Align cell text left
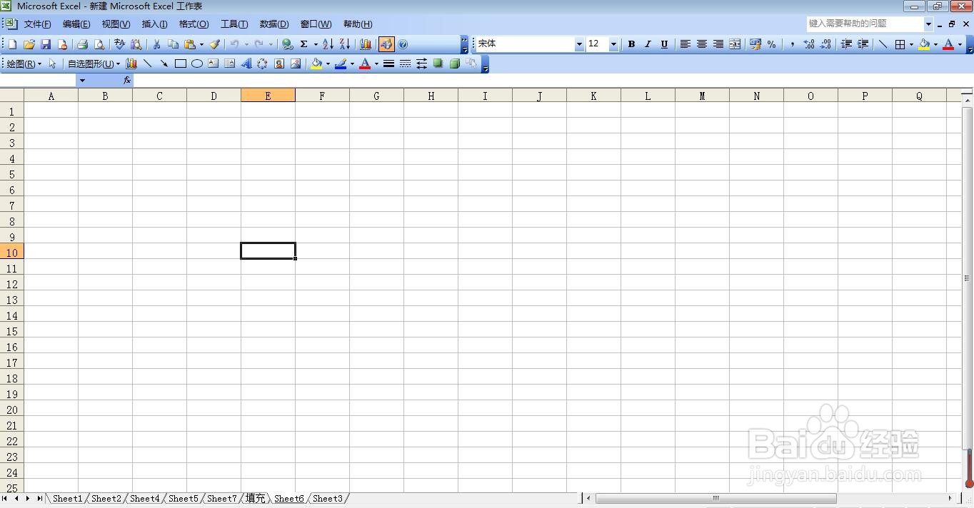Screen dimensions: 974x508 [x=685, y=44]
